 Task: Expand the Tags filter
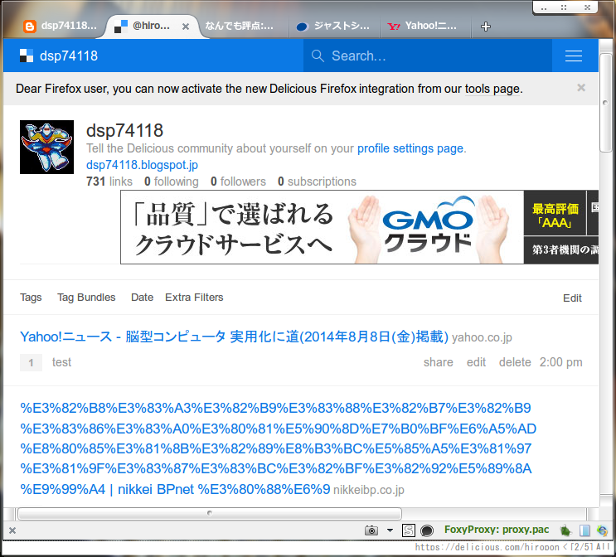click(31, 298)
